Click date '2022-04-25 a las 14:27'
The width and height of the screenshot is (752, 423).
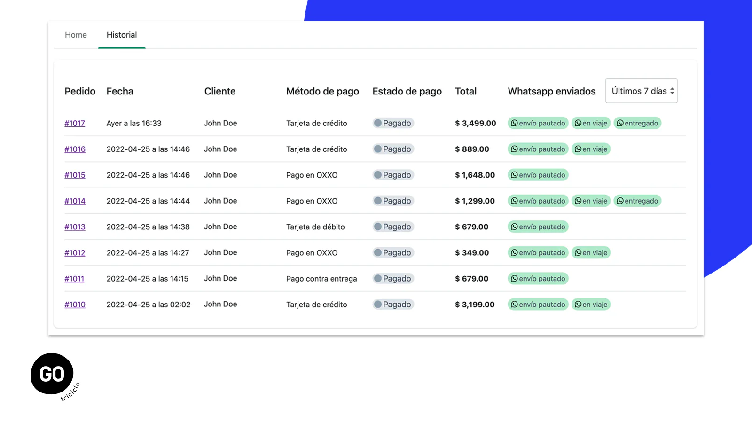[x=148, y=252]
